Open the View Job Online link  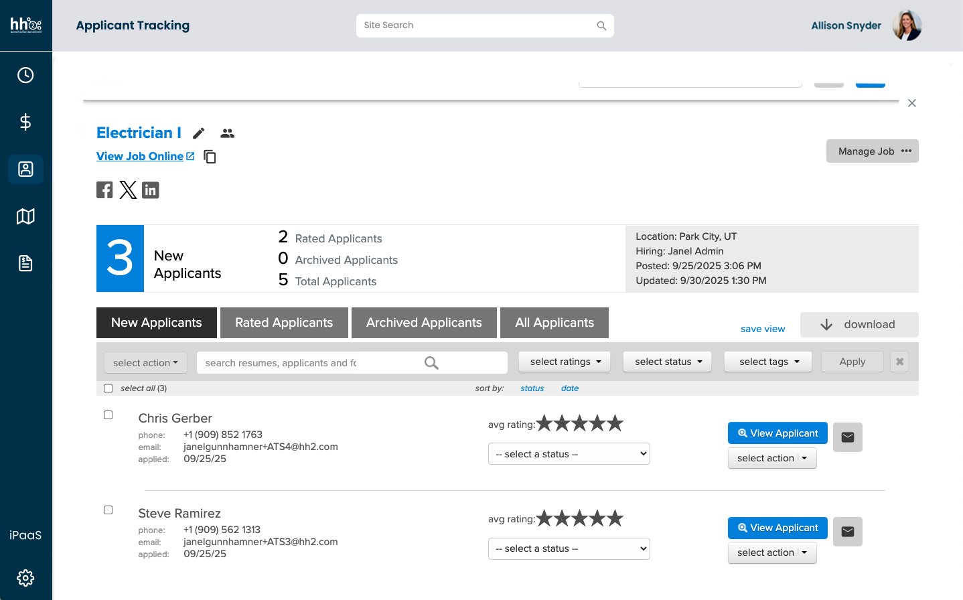coord(140,156)
